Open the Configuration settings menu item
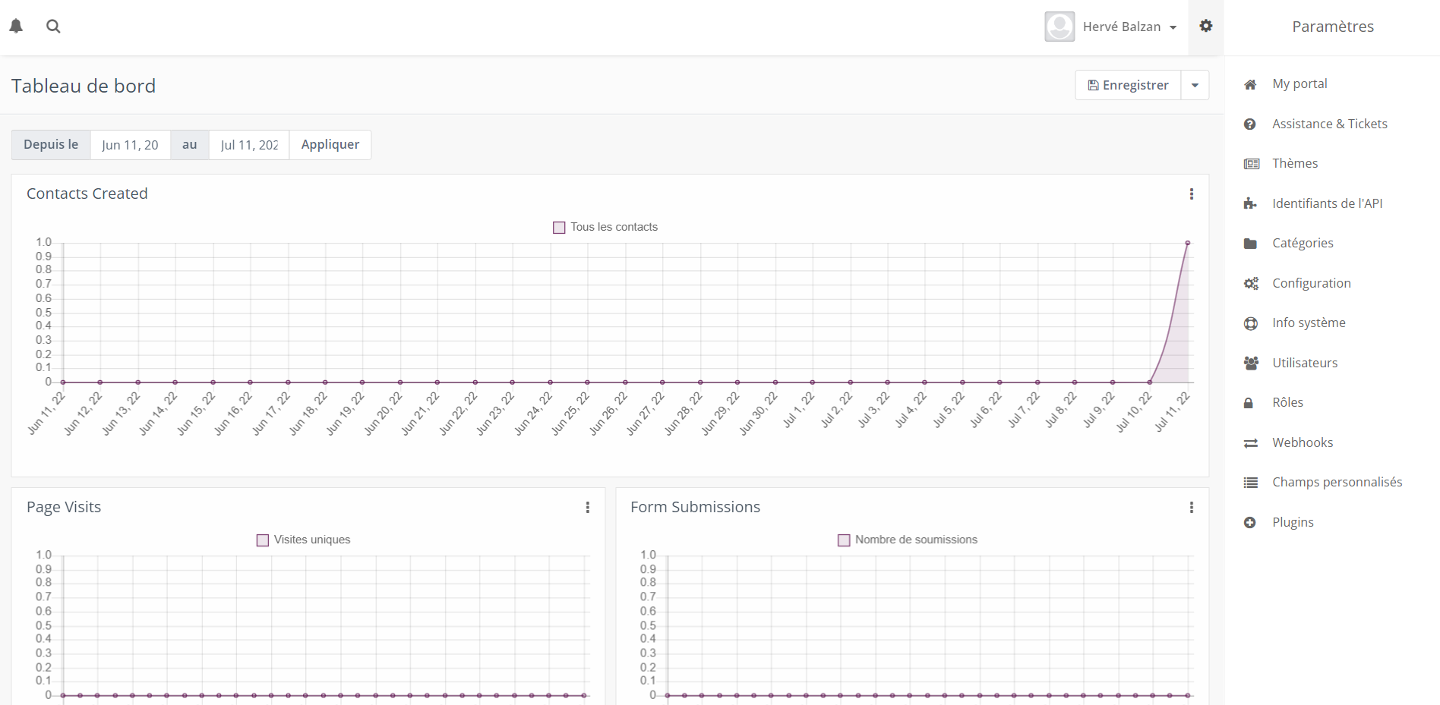 (x=1311, y=283)
